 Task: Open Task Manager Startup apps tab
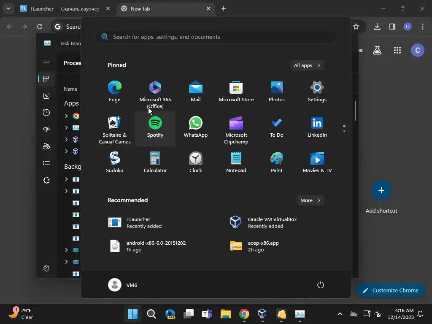click(x=46, y=129)
